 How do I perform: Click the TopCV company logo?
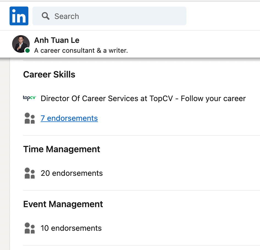[x=29, y=98]
